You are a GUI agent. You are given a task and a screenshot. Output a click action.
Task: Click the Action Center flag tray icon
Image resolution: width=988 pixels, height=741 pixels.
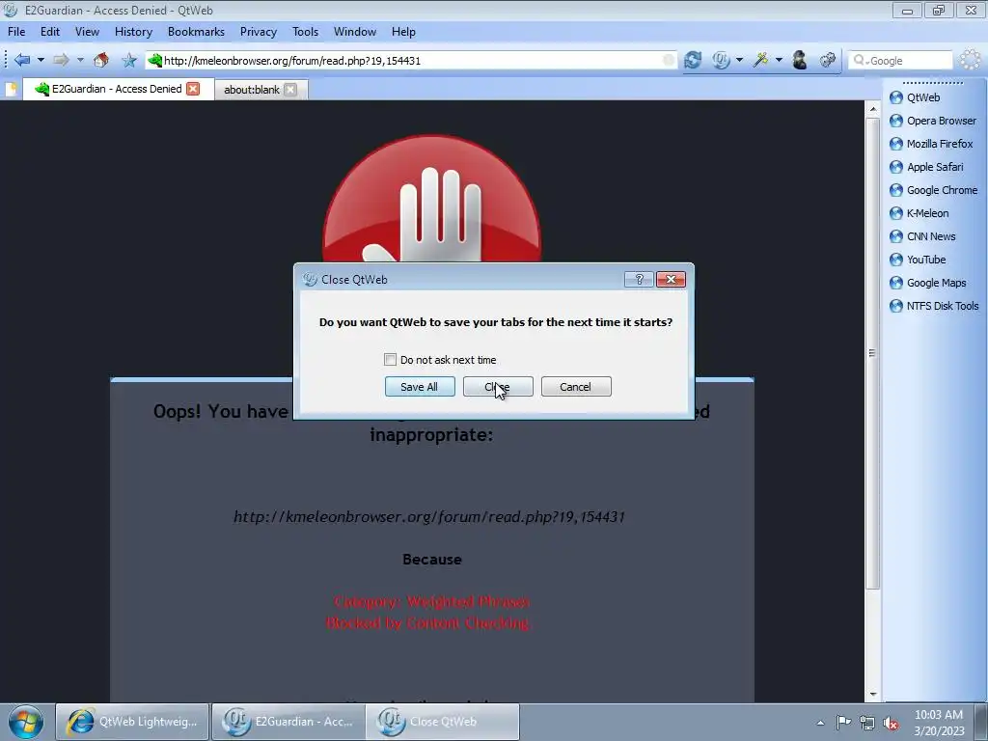(x=843, y=722)
